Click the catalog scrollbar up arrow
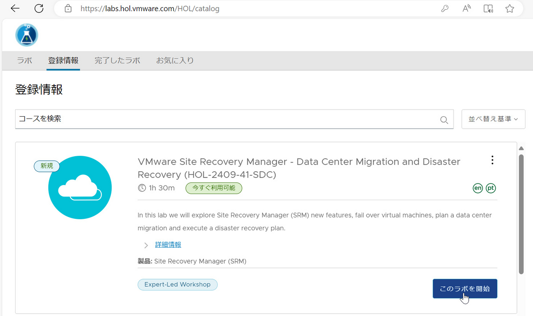Image resolution: width=533 pixels, height=316 pixels. pyautogui.click(x=521, y=148)
